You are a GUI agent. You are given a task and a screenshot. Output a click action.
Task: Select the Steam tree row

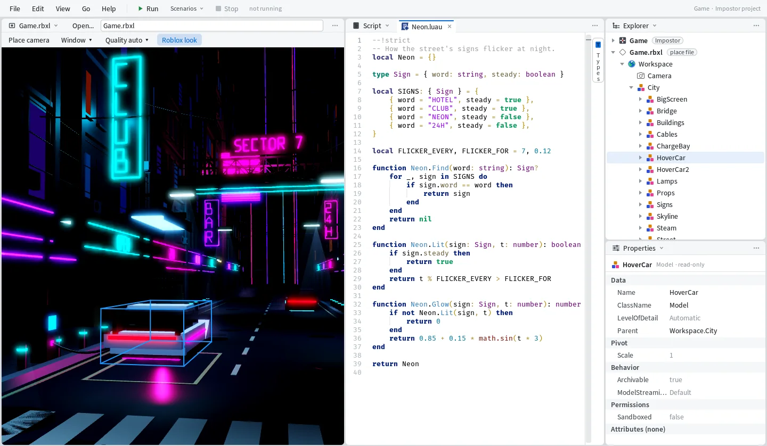(686, 228)
